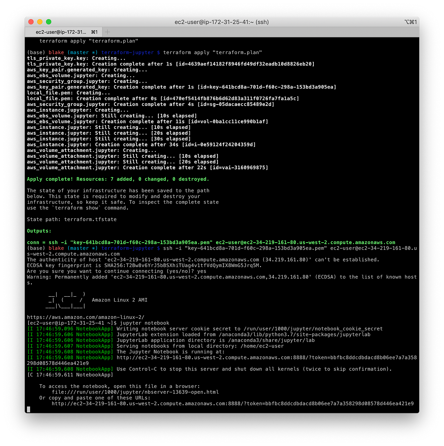Click the ⌥⌘1 window shortcut indicator in title bar
The height and width of the screenshot is (446, 444).
pyautogui.click(x=411, y=22)
